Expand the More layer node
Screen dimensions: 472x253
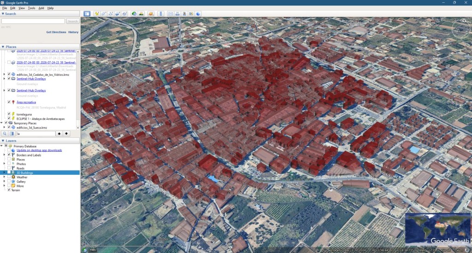4,186
